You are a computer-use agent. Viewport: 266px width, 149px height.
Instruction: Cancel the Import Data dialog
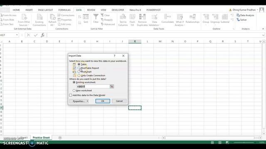pyautogui.click(x=119, y=101)
